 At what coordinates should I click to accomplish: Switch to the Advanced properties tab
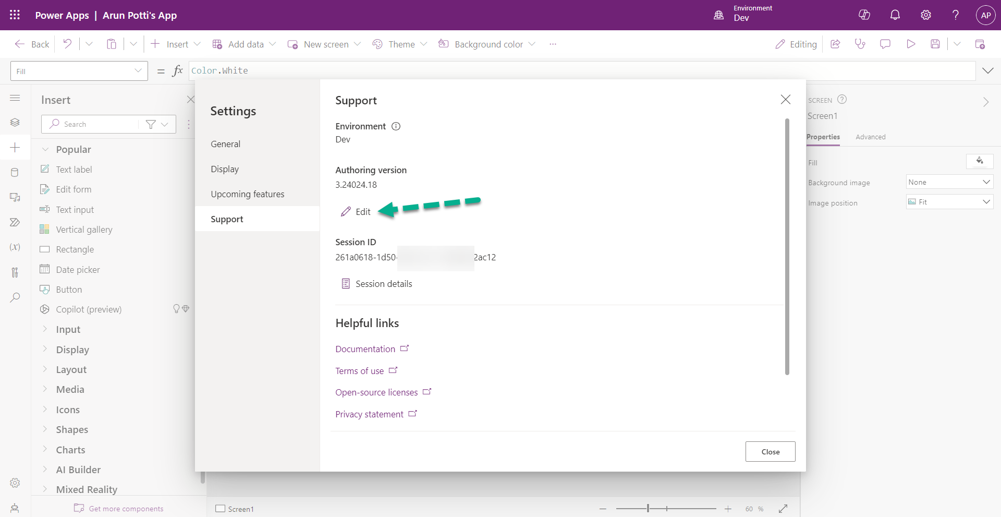pos(871,137)
